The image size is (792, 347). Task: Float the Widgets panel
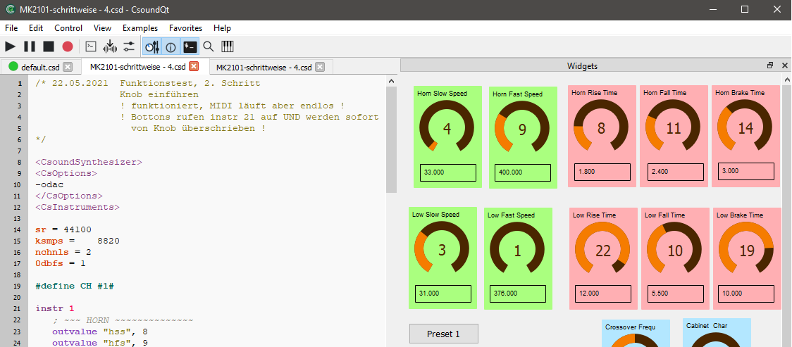[770, 65]
